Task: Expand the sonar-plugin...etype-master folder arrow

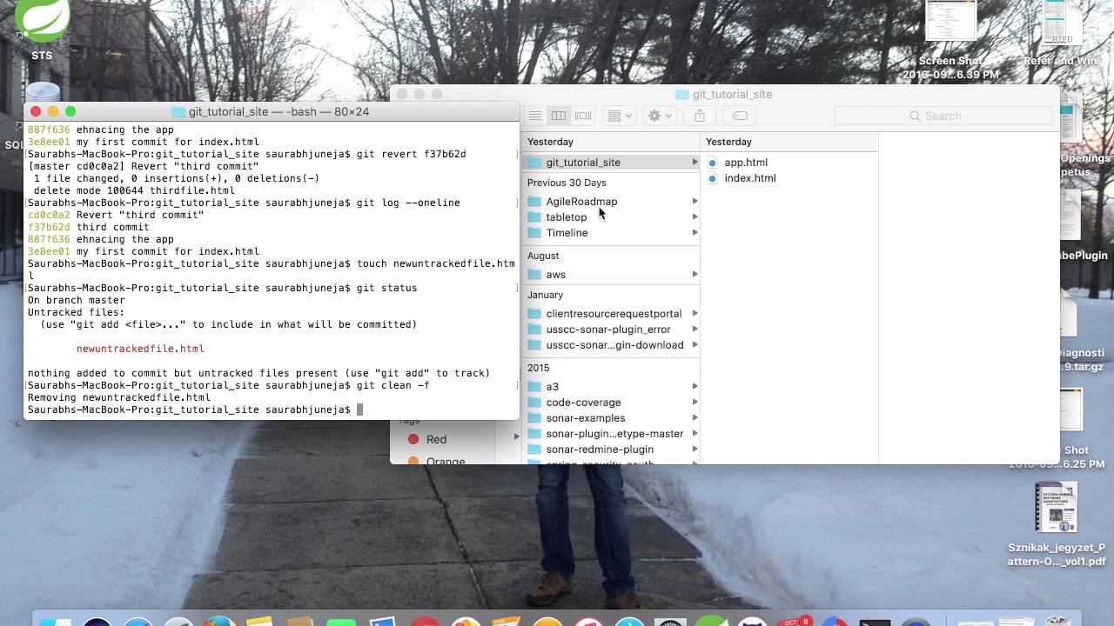Action: point(695,434)
